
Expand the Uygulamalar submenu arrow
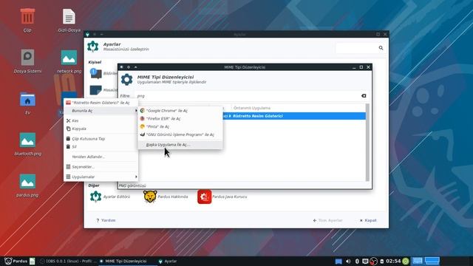tap(136, 177)
